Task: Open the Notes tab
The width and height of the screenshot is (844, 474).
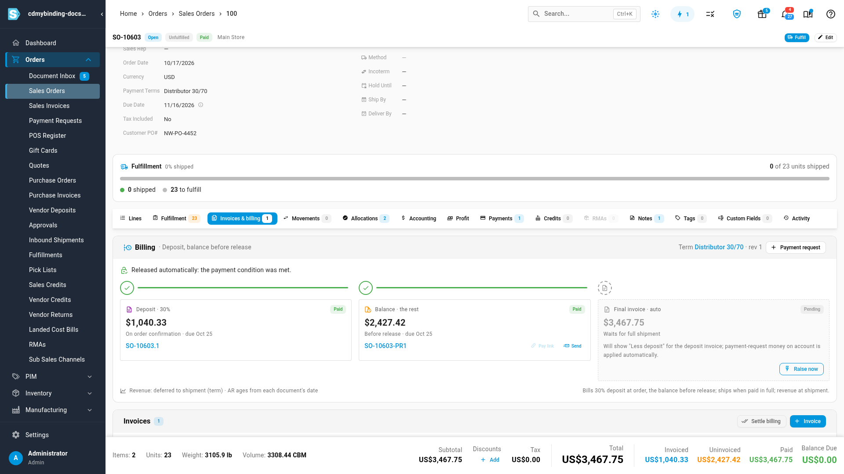Action: click(646, 218)
